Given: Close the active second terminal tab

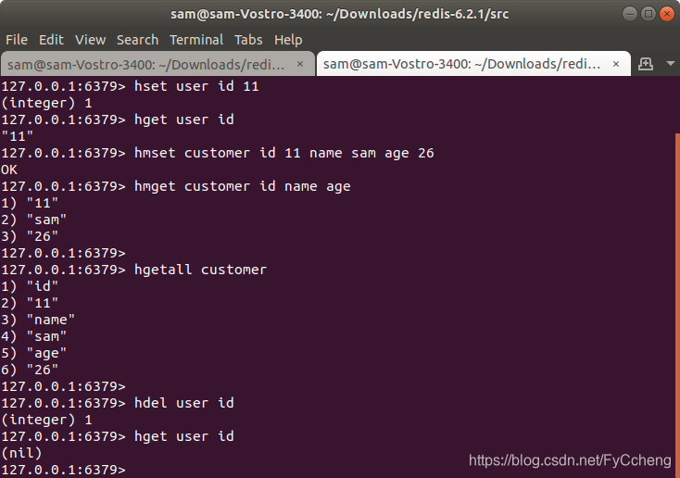Looking at the screenshot, I should click(616, 64).
